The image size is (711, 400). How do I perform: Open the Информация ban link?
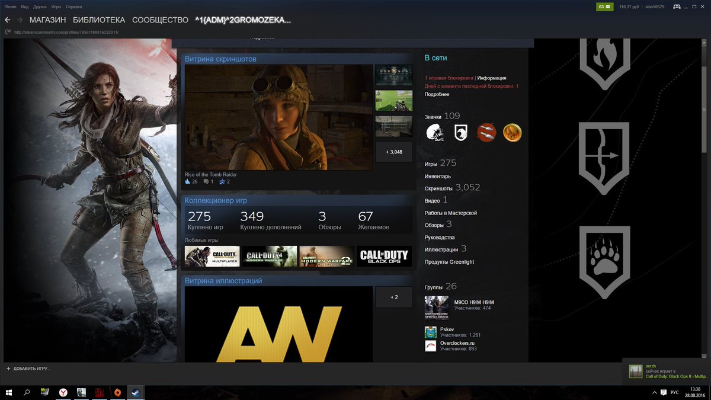pos(492,78)
